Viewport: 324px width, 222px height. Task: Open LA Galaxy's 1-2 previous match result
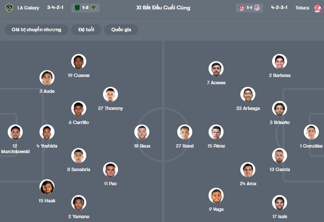[x=85, y=8]
